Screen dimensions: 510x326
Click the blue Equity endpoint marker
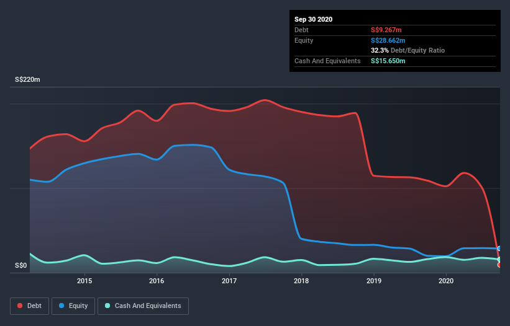tap(499, 249)
